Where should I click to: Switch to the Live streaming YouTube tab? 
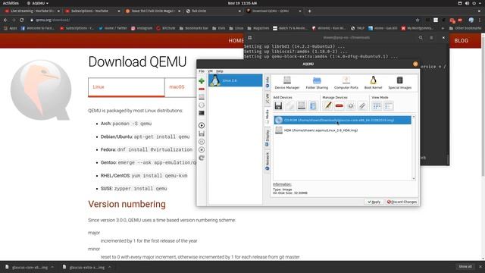click(x=32, y=11)
